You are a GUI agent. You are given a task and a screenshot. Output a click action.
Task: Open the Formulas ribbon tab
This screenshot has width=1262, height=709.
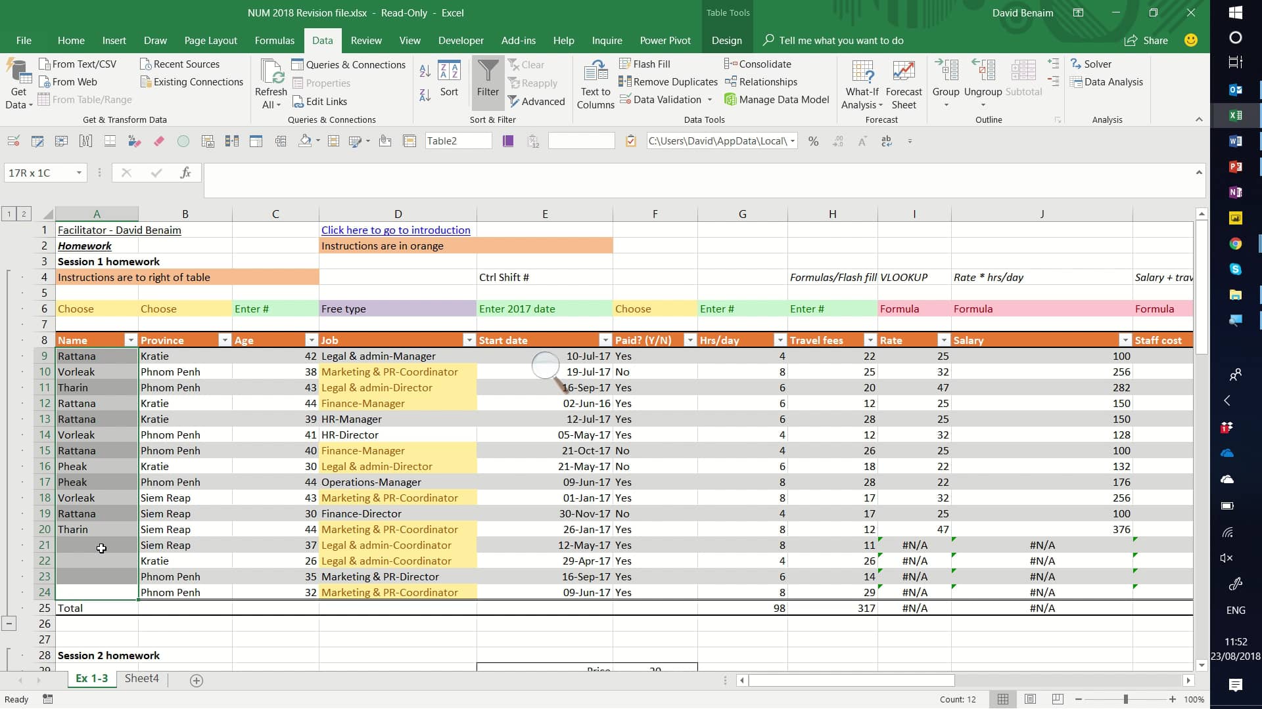(274, 40)
